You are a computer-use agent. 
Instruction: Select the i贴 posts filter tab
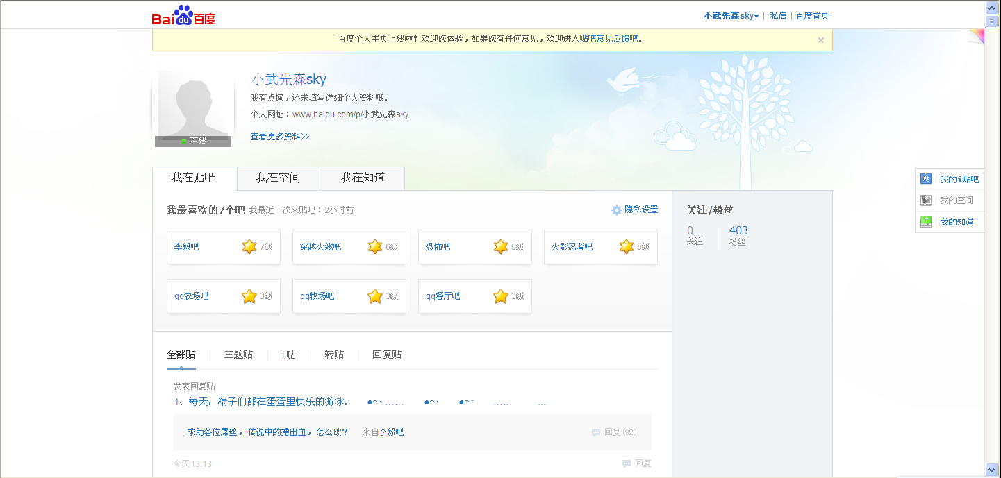point(289,355)
